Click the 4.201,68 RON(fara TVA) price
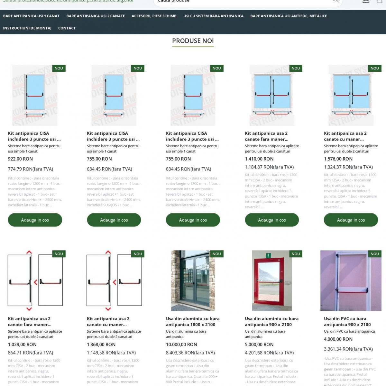The image size is (386, 386). (x=269, y=353)
